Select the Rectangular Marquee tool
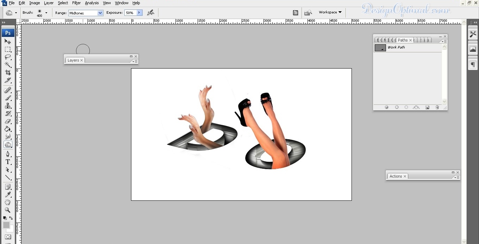The width and height of the screenshot is (479, 244). (8, 49)
